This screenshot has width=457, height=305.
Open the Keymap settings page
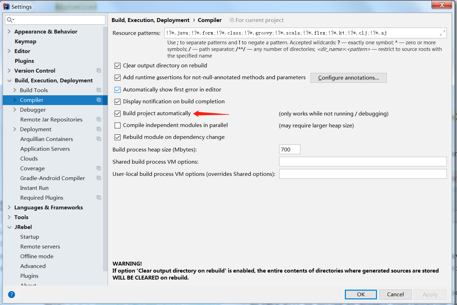pyautogui.click(x=26, y=42)
